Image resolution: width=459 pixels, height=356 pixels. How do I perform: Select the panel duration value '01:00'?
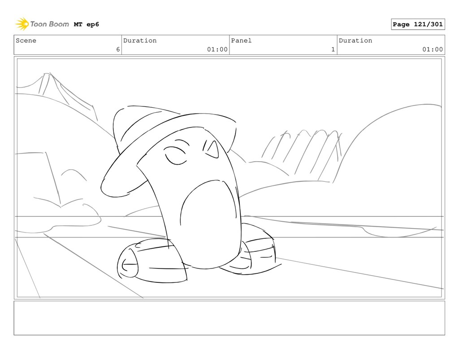[x=433, y=49]
